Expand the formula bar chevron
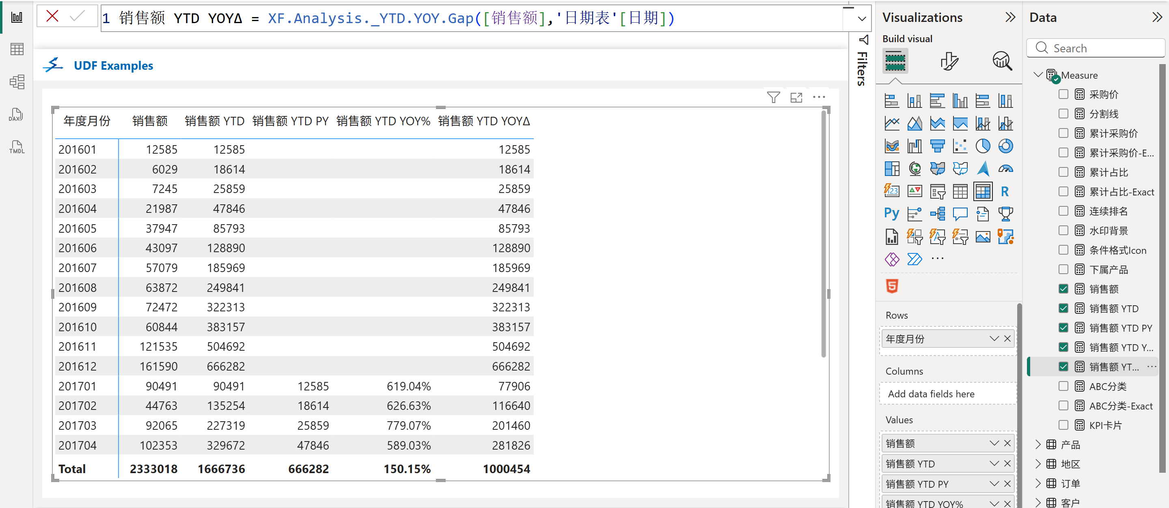The height and width of the screenshot is (508, 1169). click(861, 19)
